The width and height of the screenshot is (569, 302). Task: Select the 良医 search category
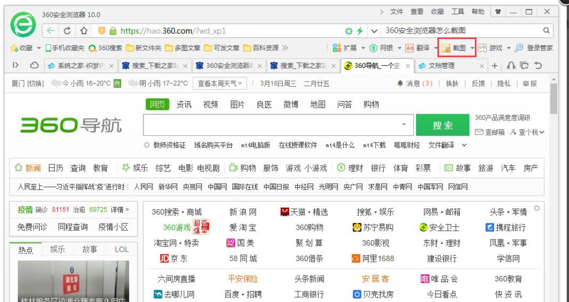263,104
